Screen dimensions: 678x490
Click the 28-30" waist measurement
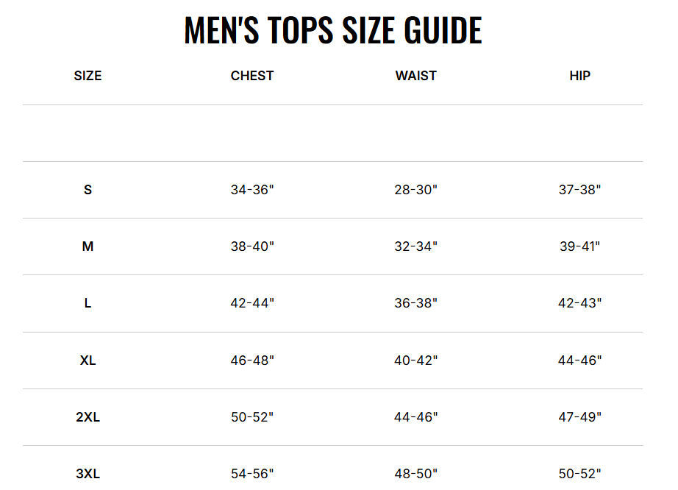[415, 190]
